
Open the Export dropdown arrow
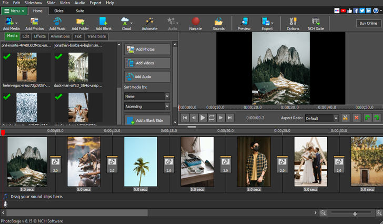pyautogui.click(x=272, y=23)
